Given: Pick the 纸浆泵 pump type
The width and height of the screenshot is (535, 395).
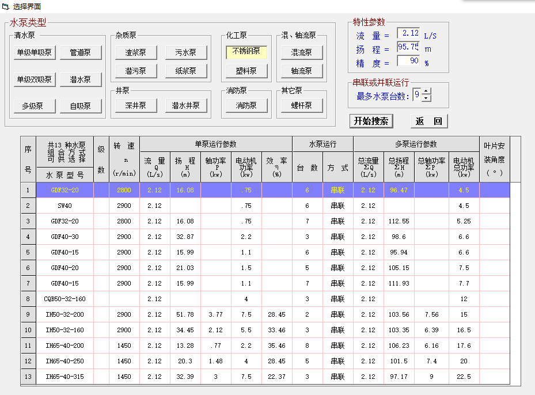Looking at the screenshot, I should (186, 71).
